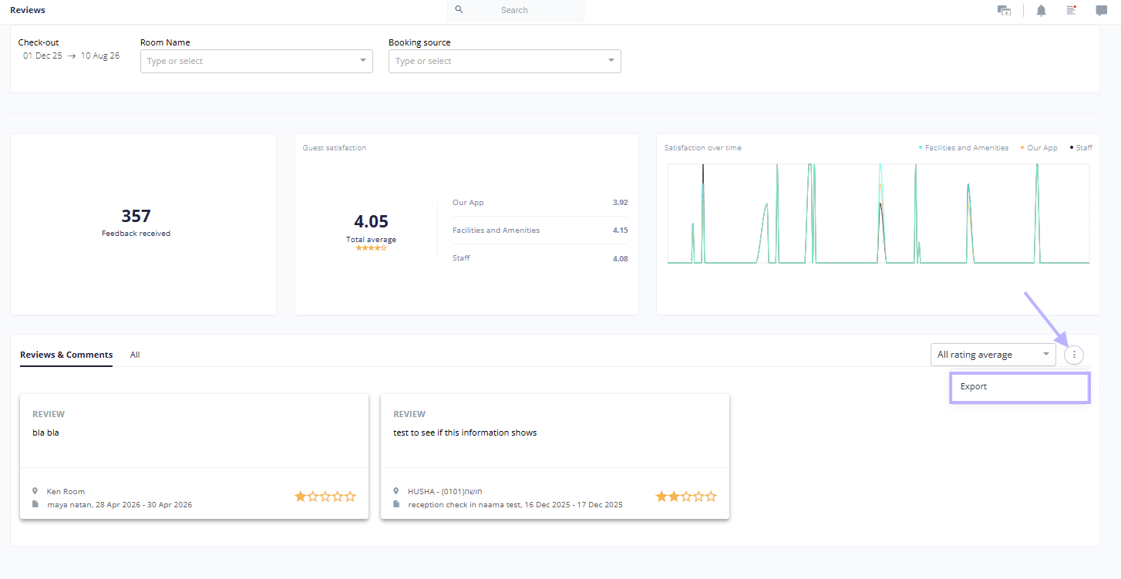Open the Check-out date range picker
Screen dimensions: 1121x579
(x=71, y=56)
